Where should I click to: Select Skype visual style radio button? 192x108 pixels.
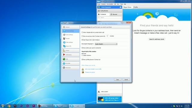pyautogui.click(x=82, y=54)
